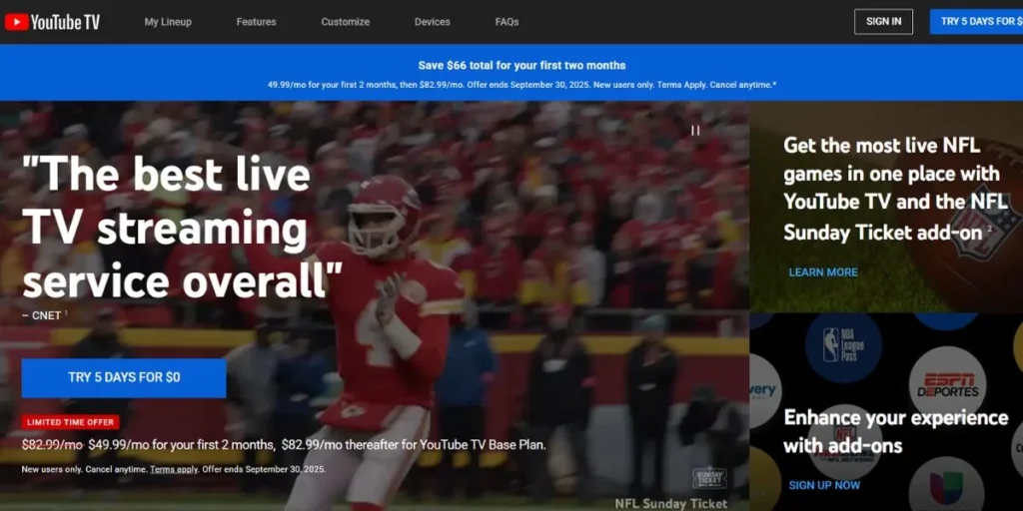Click the NFL Sunday Ticket badge icon
This screenshot has height=511, width=1023.
pos(709,478)
